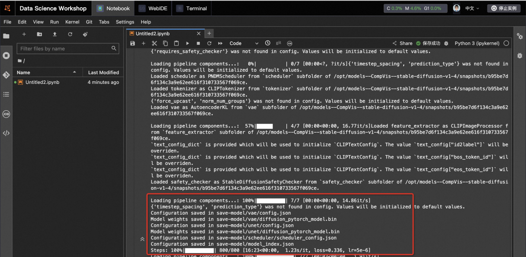
Task: Paste cell from the clipboard icon
Action: [x=176, y=43]
